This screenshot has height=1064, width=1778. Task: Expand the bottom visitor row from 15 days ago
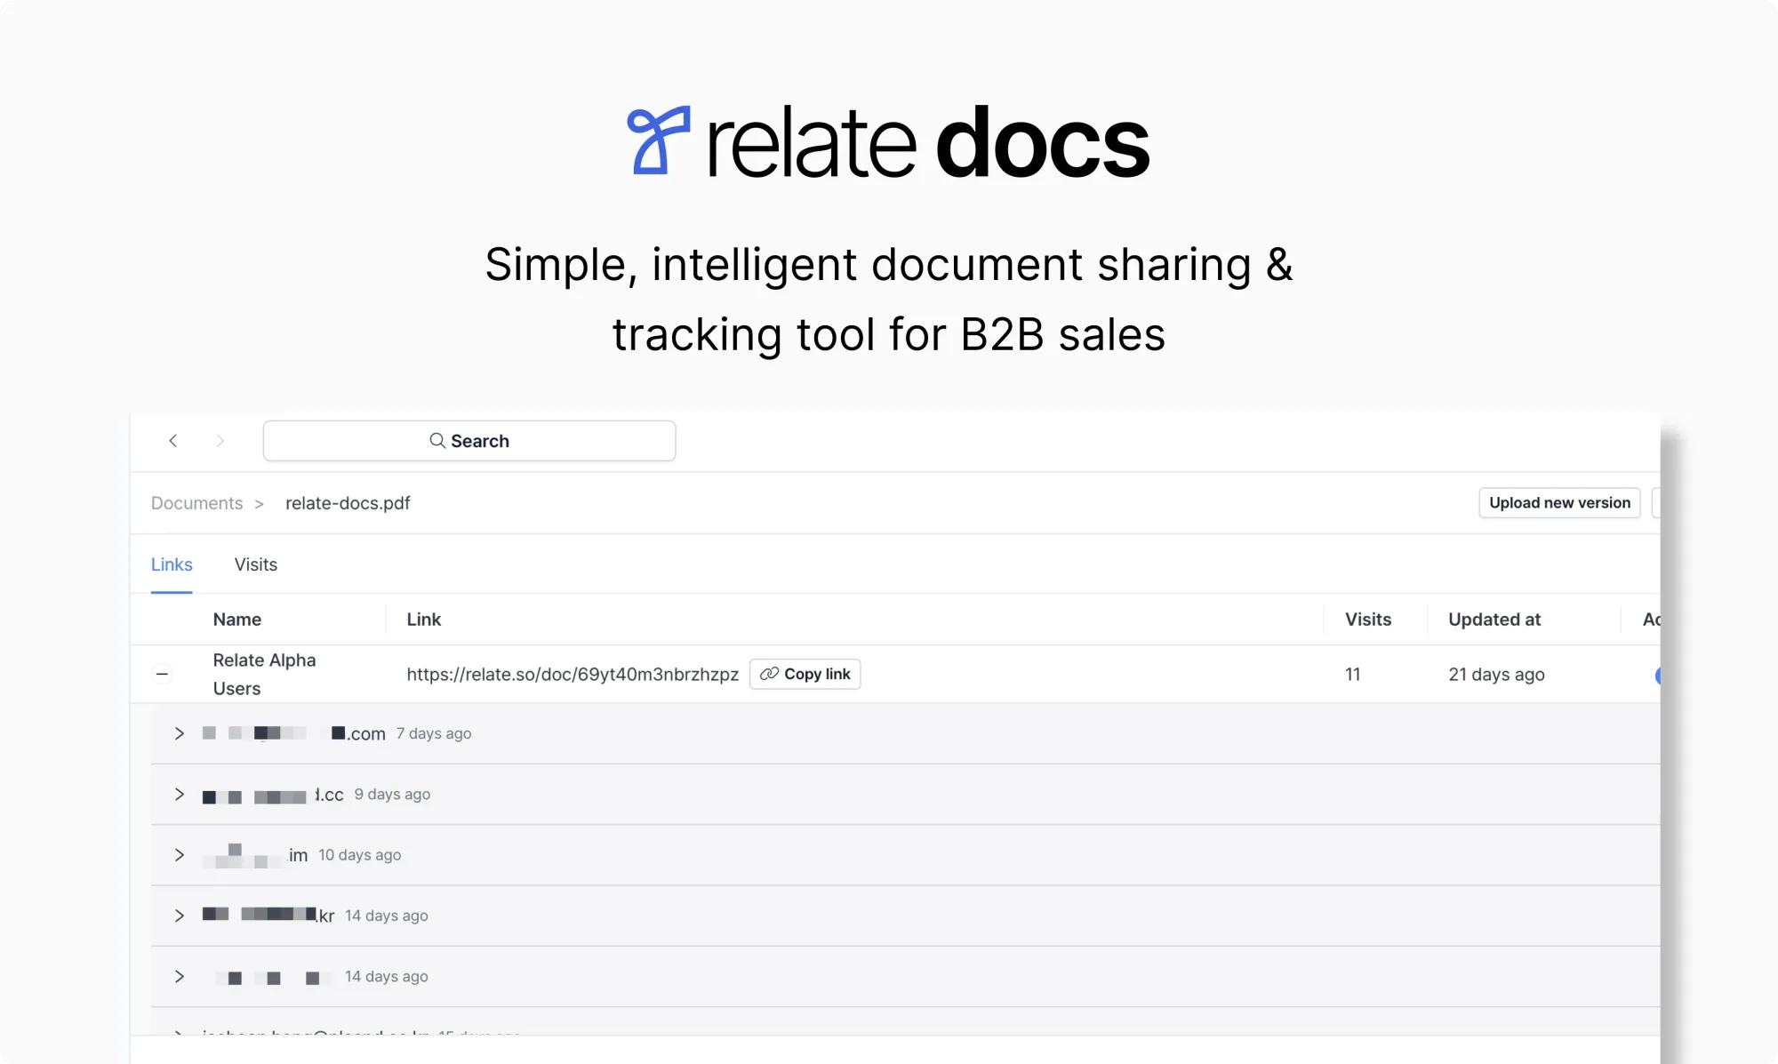point(179,1035)
